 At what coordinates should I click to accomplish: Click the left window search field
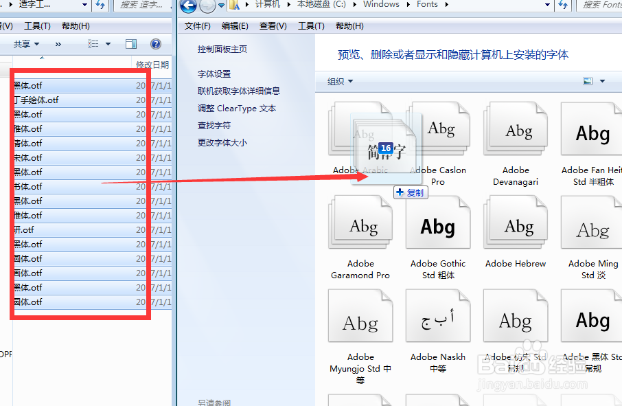(x=143, y=5)
